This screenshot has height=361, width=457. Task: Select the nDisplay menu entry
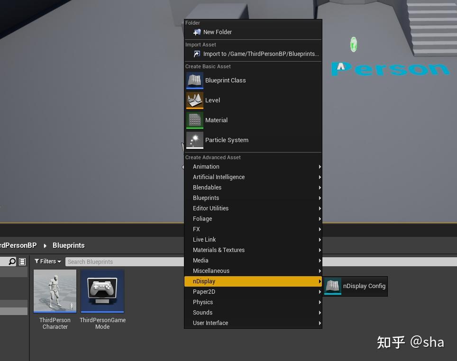pyautogui.click(x=204, y=281)
